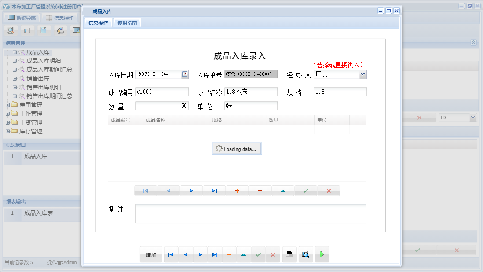Viewport: 483px width, 272px height.
Task: Click the green checkmark to save the record
Action: pos(306,190)
